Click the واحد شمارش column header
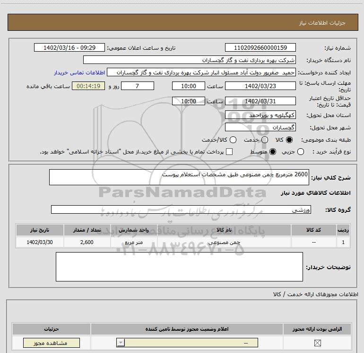Screen dimensions: 364x353 click(134, 230)
